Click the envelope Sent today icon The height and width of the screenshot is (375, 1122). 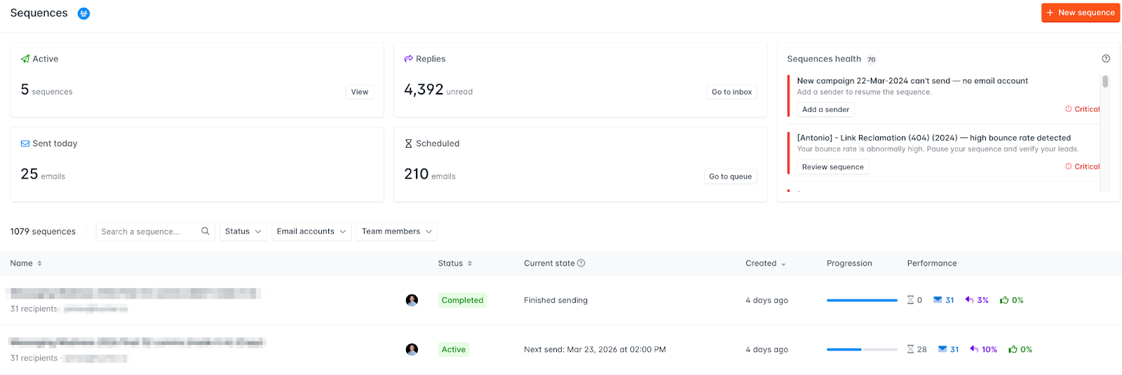point(25,143)
